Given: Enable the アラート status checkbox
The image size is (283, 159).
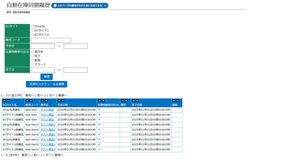Looking at the screenshot, I should (x=33, y=64).
